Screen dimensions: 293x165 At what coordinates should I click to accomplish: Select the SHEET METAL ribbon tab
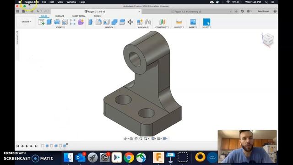(79, 16)
